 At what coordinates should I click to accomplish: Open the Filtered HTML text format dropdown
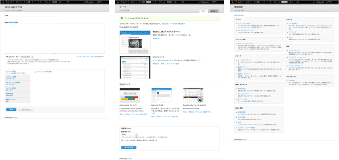tap(27, 57)
